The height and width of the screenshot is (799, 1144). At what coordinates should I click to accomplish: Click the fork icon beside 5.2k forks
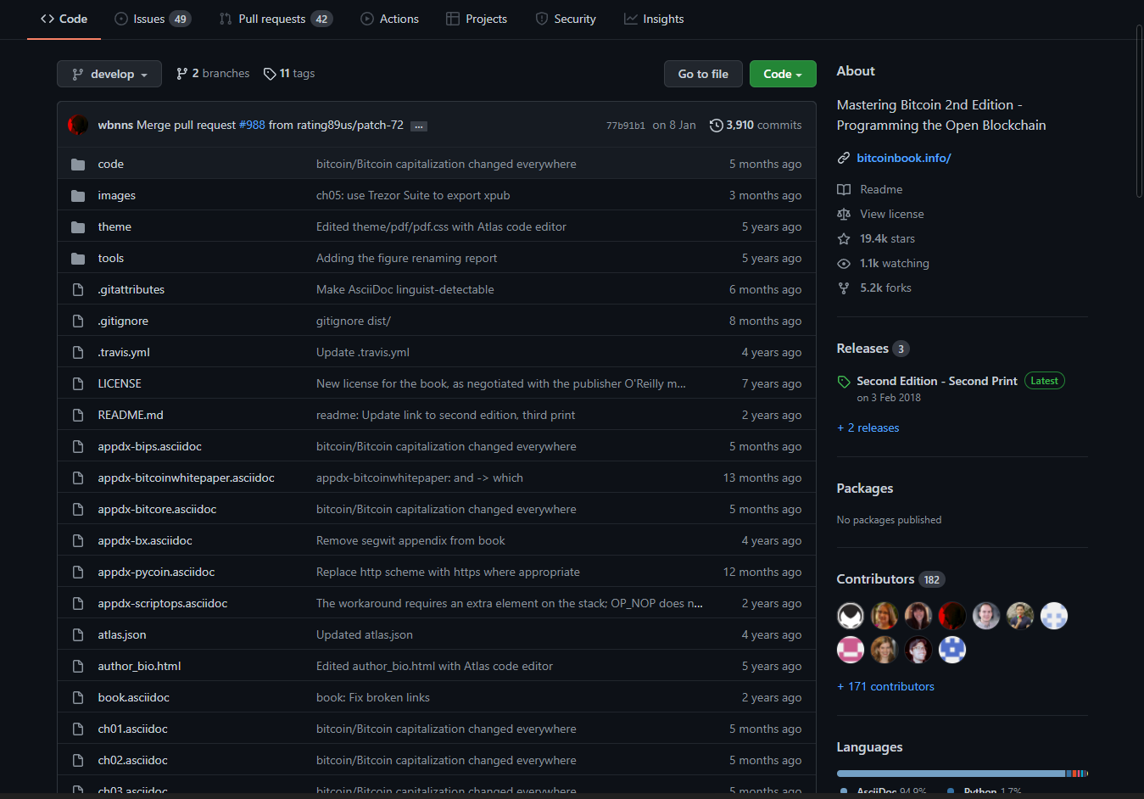844,288
